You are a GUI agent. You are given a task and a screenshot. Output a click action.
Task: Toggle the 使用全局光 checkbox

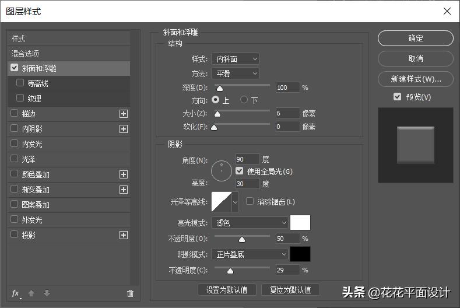click(240, 171)
